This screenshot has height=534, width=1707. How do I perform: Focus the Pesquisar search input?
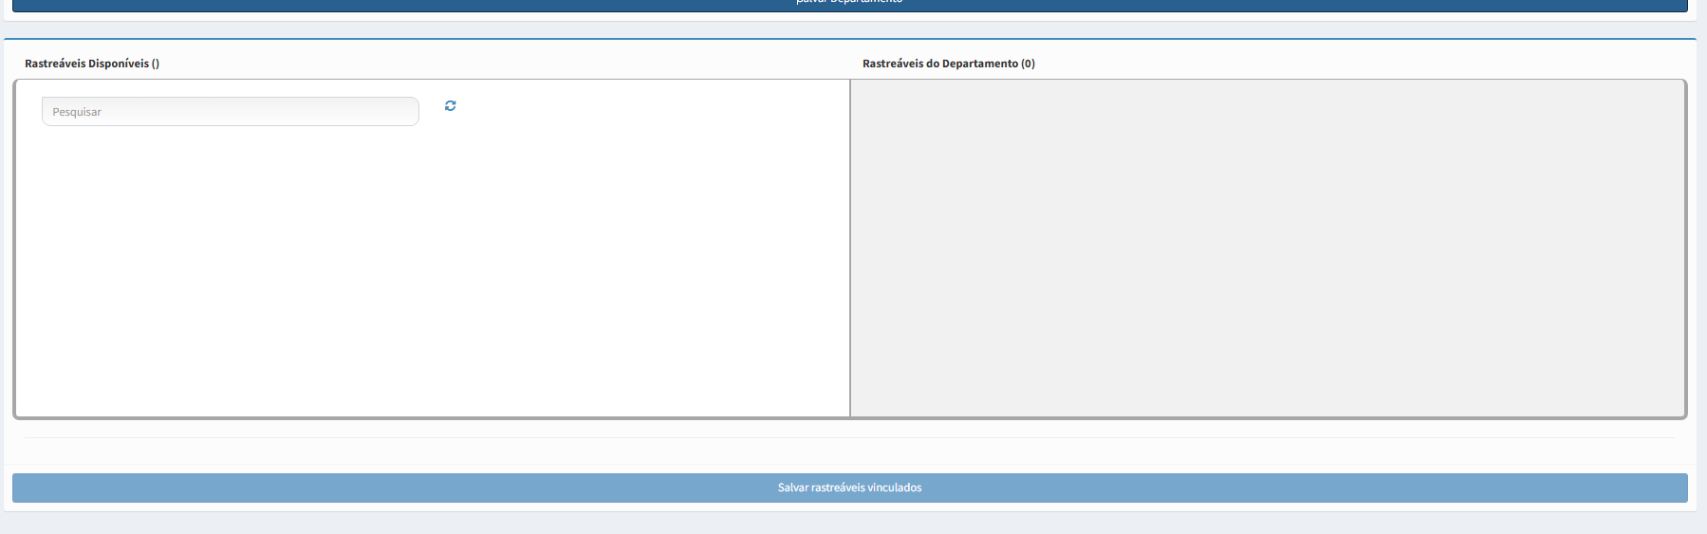pyautogui.click(x=231, y=111)
